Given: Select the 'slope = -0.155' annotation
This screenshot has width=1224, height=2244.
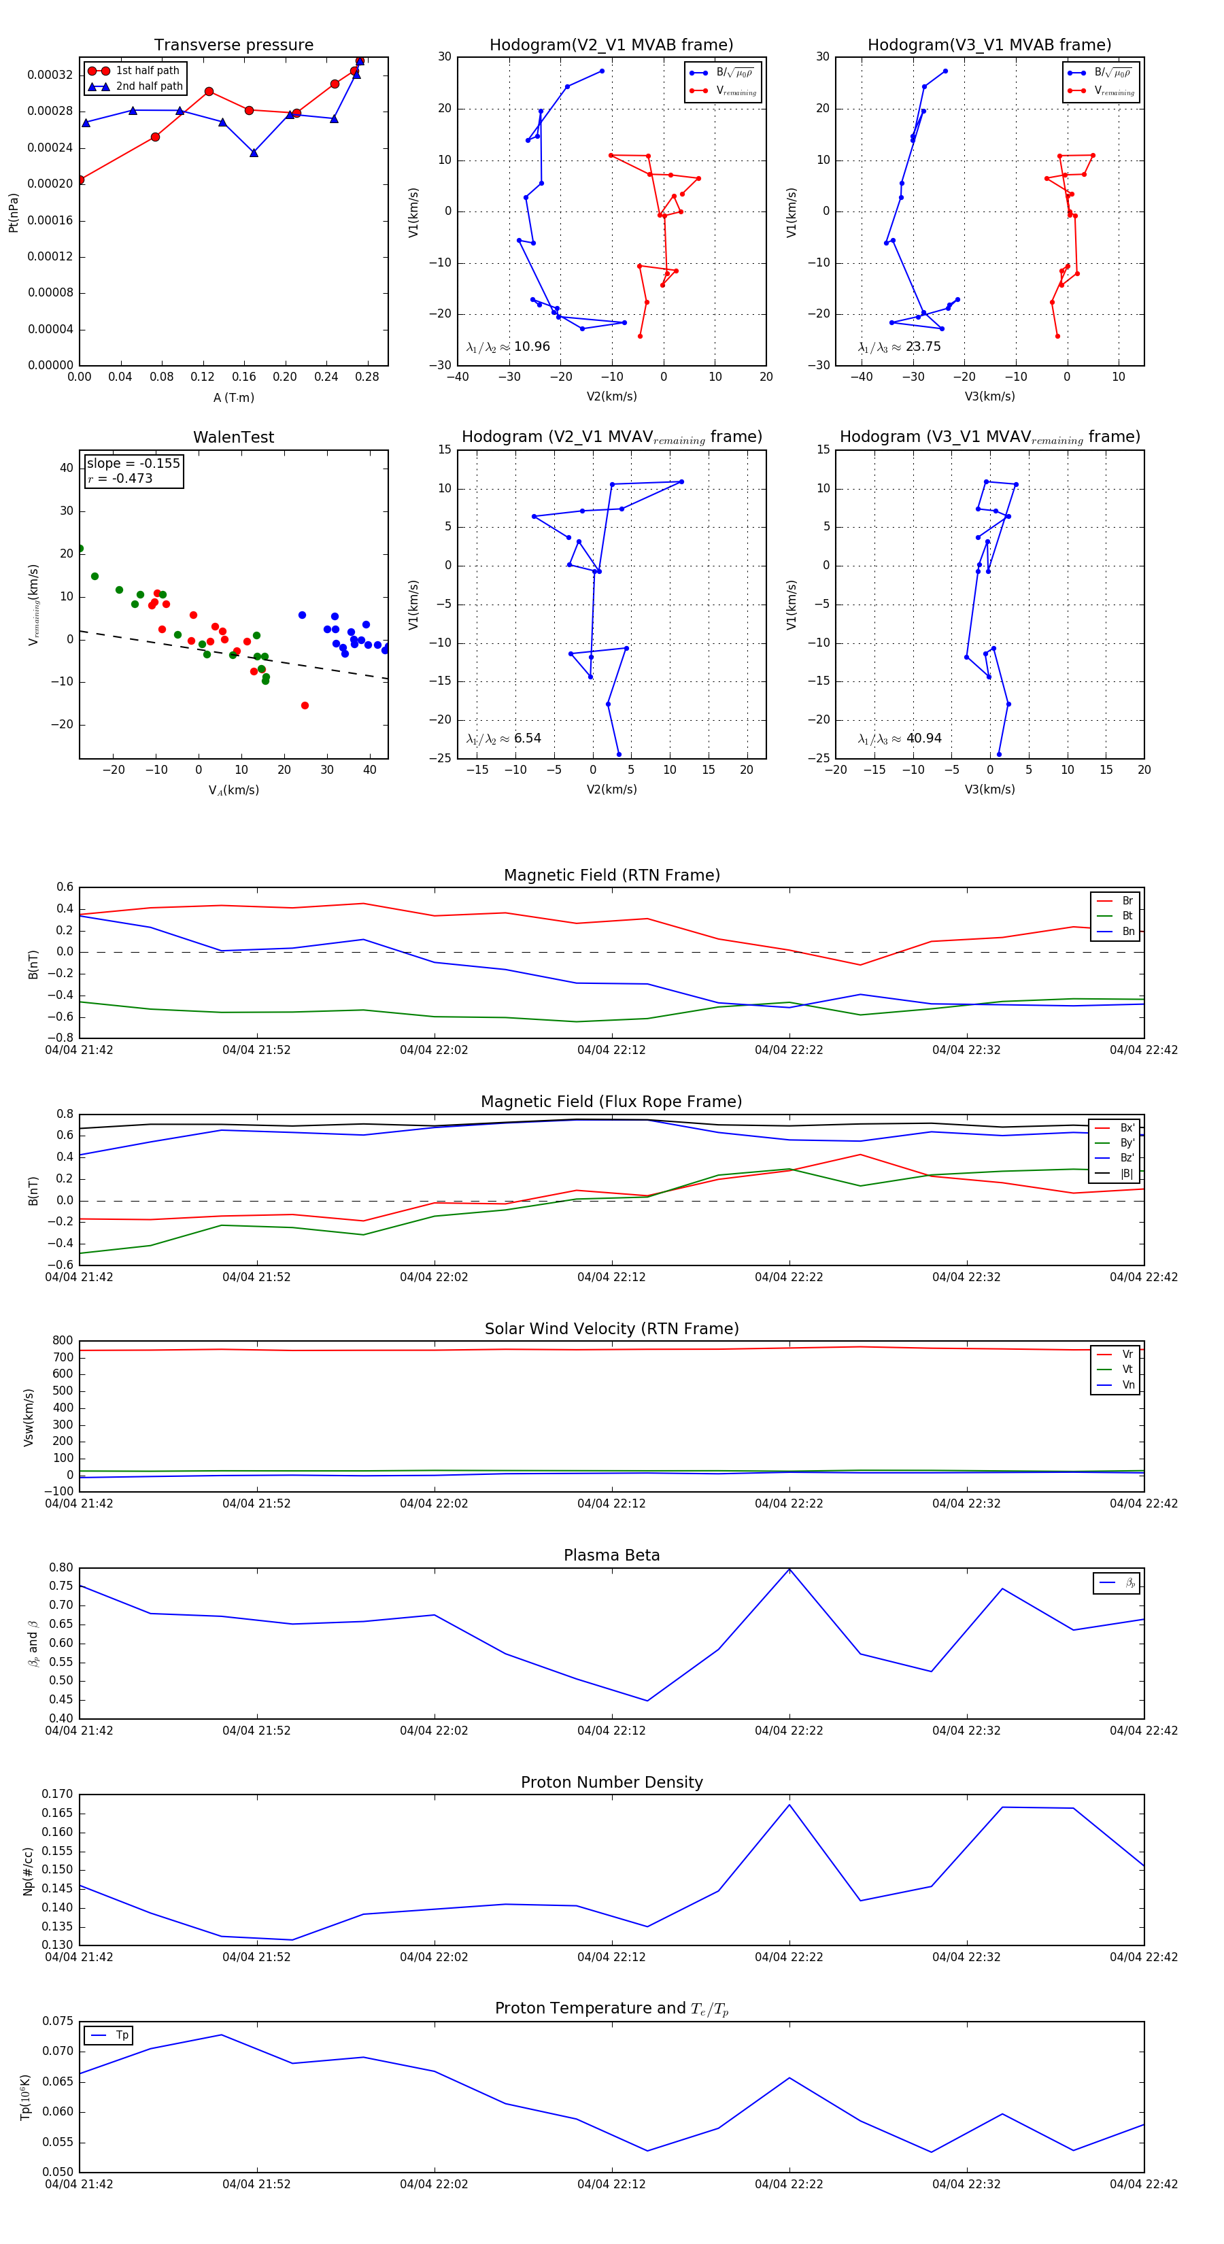Looking at the screenshot, I should click(x=133, y=464).
